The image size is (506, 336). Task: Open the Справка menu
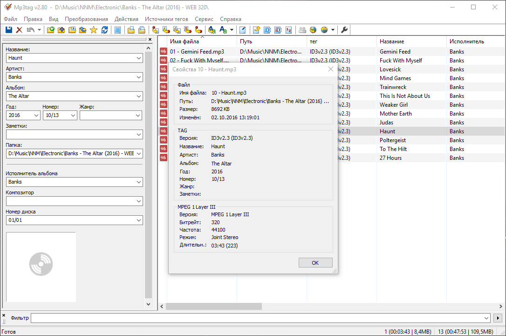point(231,19)
